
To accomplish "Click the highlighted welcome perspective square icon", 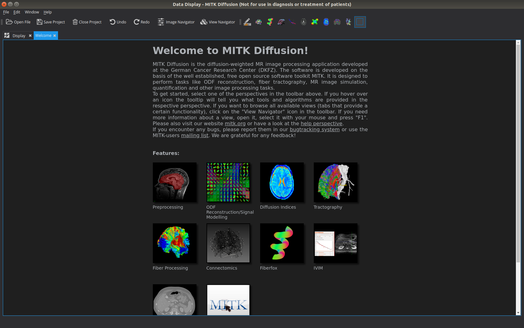I will click(360, 22).
